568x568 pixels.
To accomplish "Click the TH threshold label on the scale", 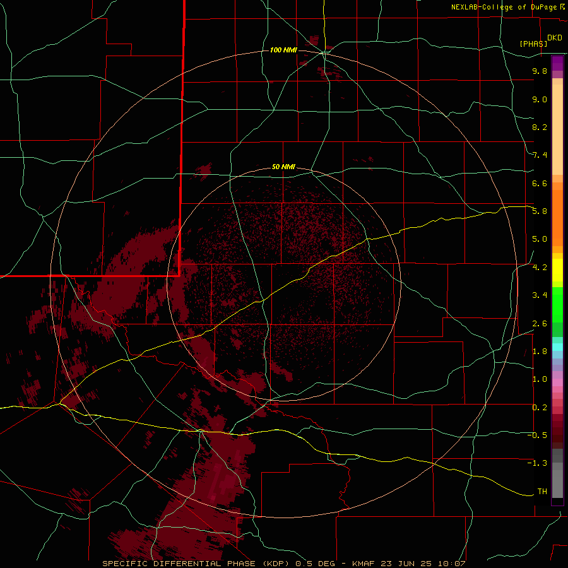I will [542, 492].
